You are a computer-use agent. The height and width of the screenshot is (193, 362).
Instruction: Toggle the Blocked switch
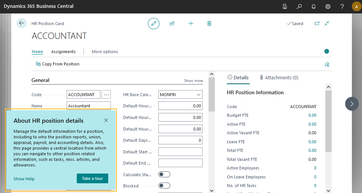pyautogui.click(x=164, y=186)
